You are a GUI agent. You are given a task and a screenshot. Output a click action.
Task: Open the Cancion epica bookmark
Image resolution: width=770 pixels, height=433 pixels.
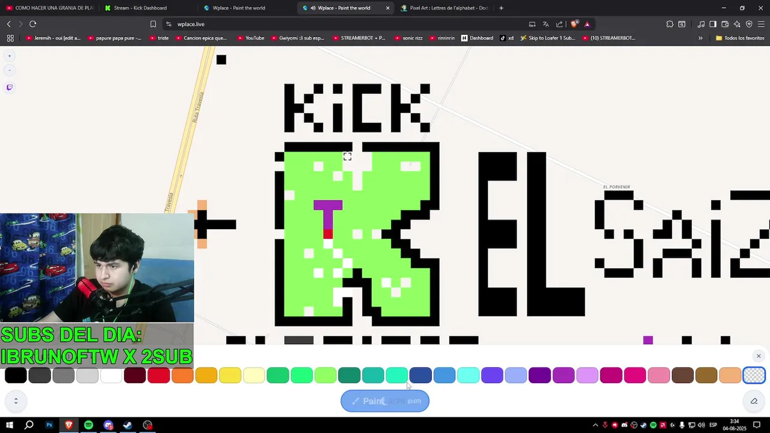[202, 38]
